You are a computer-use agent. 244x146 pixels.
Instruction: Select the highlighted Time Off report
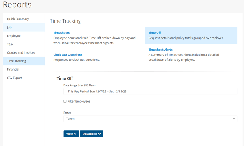pyautogui.click(x=155, y=33)
